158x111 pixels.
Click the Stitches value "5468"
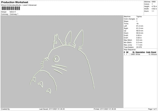154,2
